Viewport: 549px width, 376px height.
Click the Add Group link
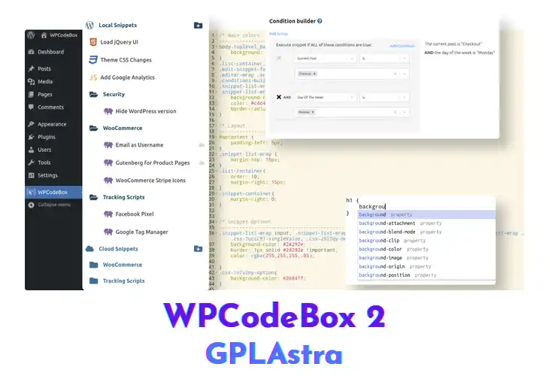pos(279,34)
